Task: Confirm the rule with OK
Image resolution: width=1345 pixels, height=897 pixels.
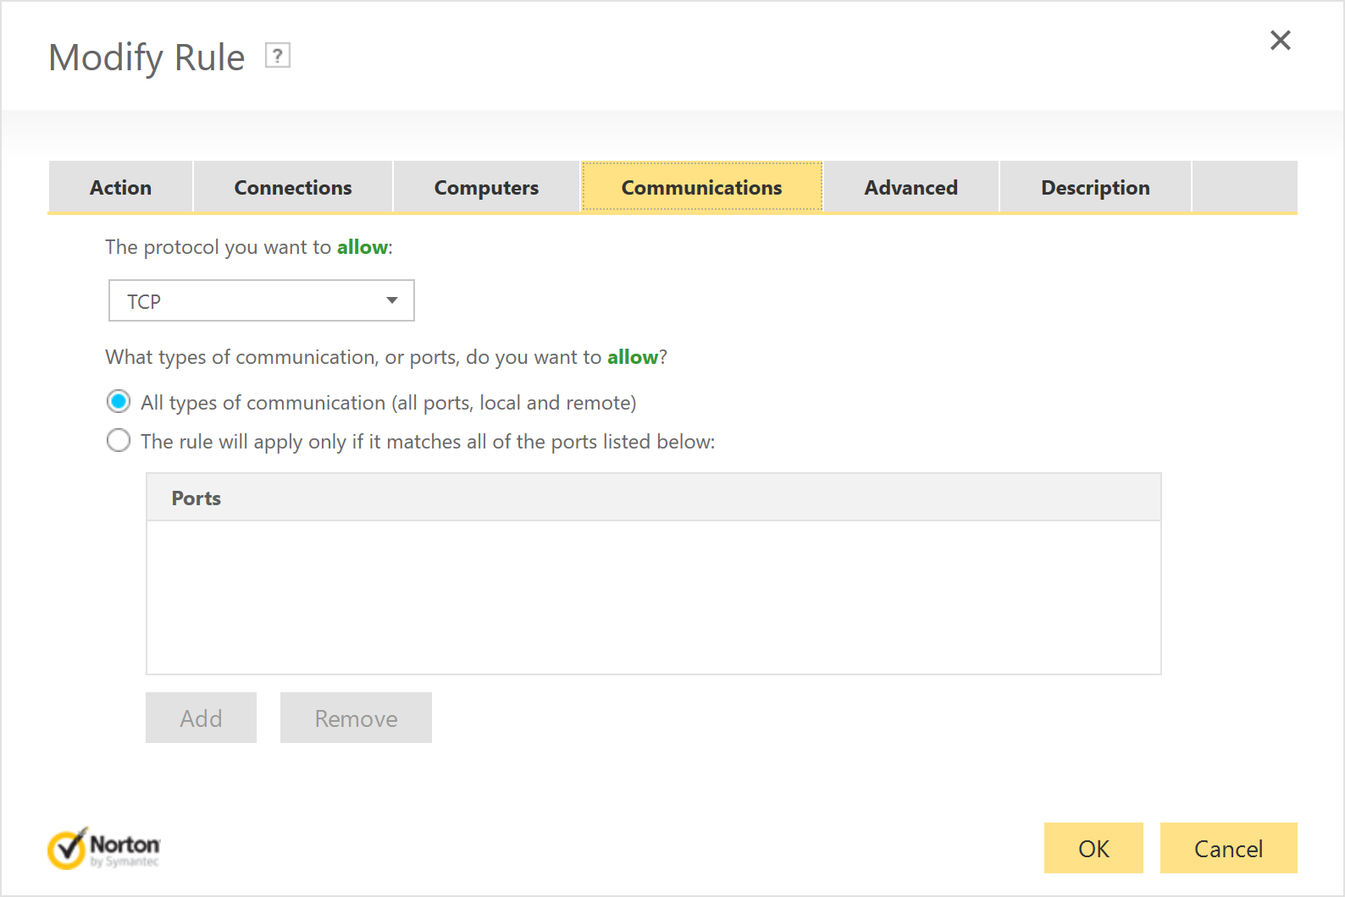Action: pos(1093,848)
